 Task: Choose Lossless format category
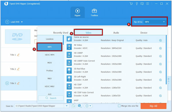(50, 39)
